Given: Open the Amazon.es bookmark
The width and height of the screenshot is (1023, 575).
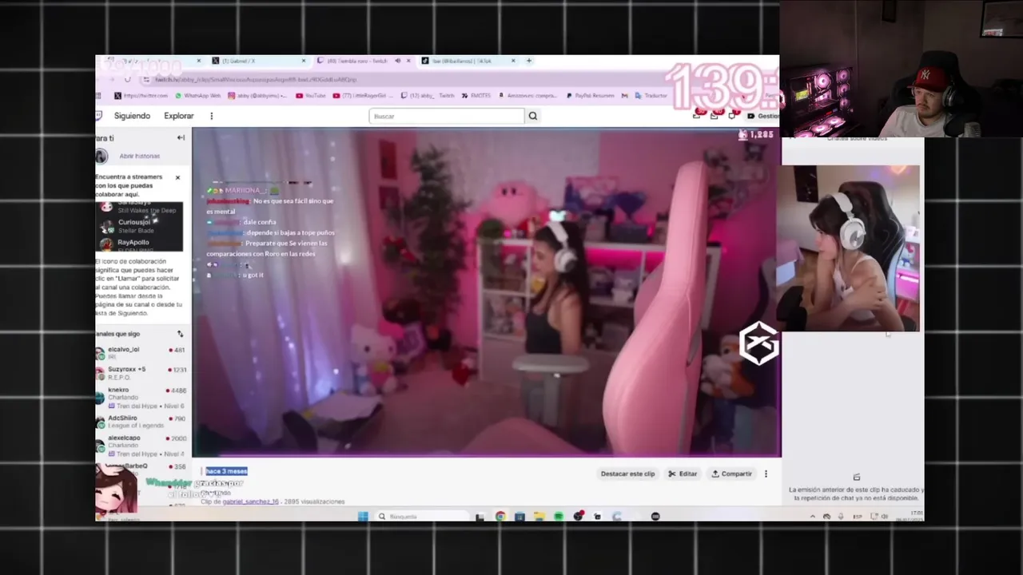Looking at the screenshot, I should [x=529, y=96].
